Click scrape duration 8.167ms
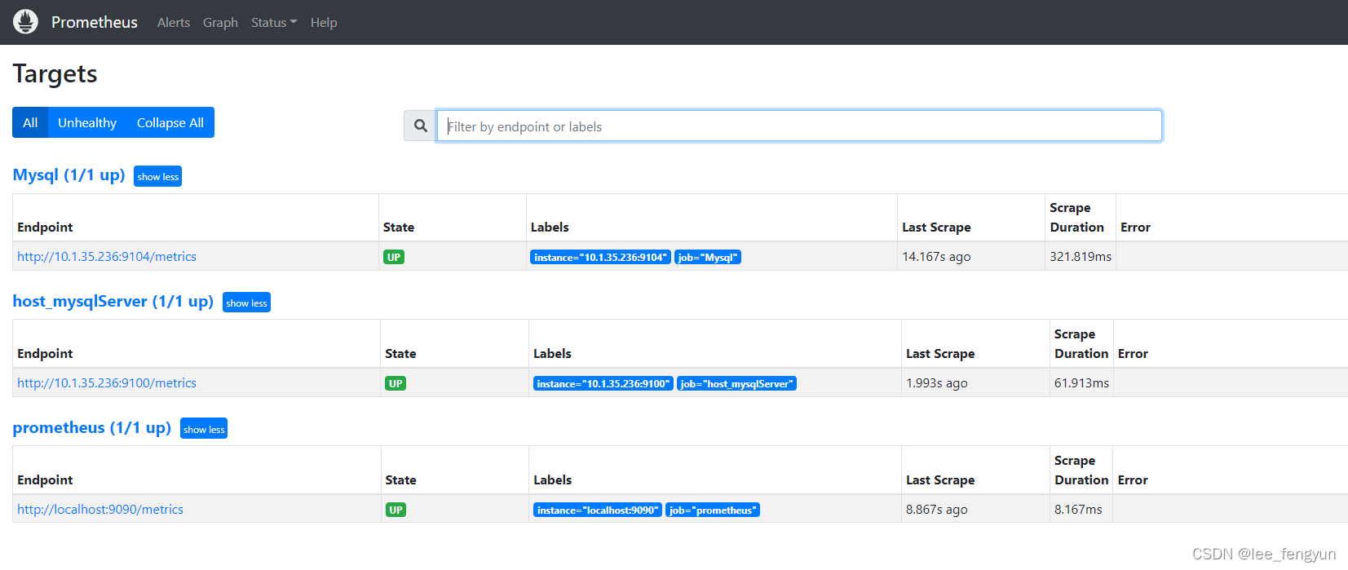 coord(1078,509)
